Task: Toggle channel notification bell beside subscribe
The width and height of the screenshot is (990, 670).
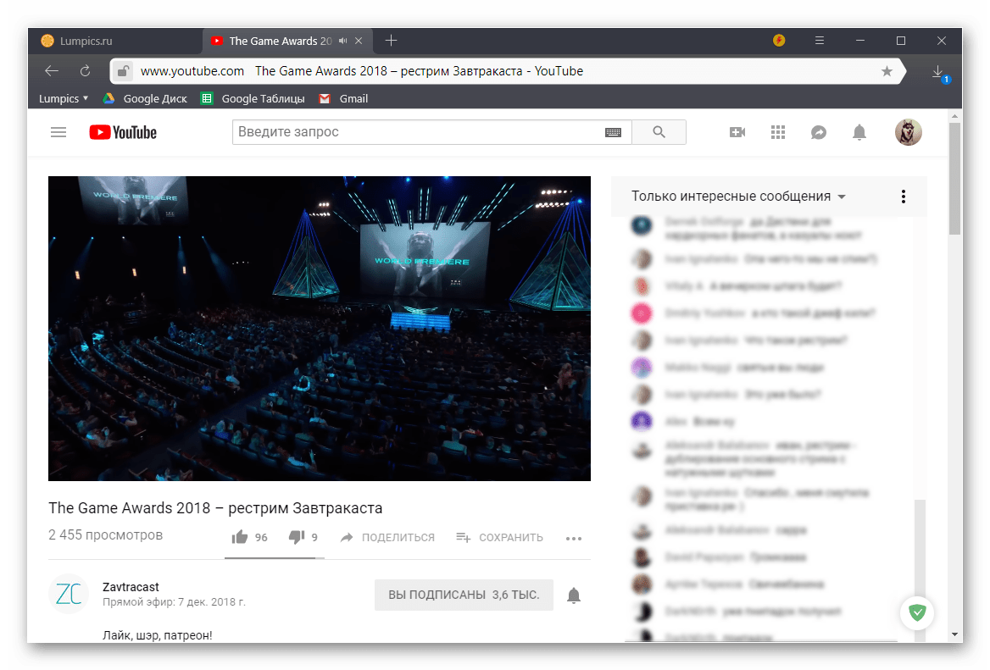Action: (573, 595)
